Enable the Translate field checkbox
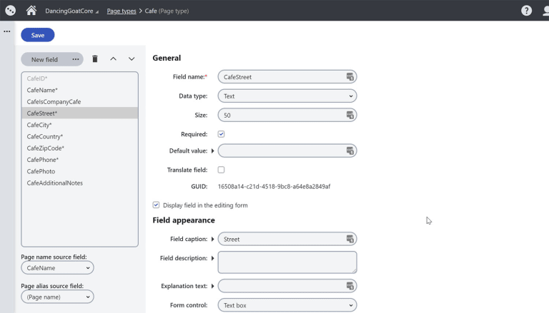The height and width of the screenshot is (313, 549). [x=221, y=170]
